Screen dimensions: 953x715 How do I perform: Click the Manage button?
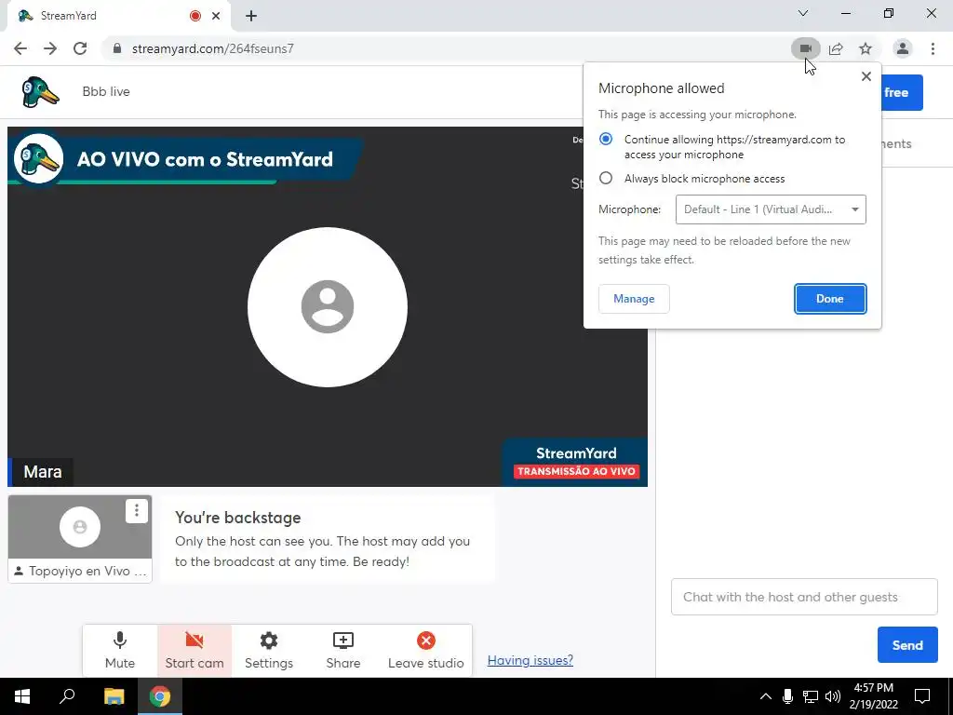[x=634, y=299]
